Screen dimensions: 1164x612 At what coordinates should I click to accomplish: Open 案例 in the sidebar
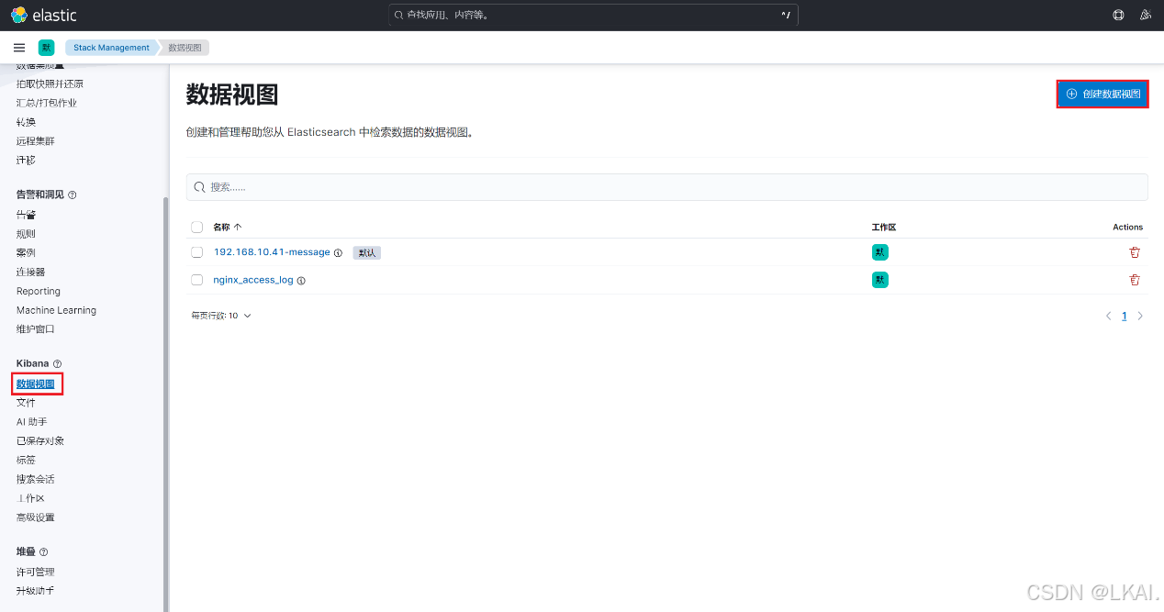tap(26, 252)
